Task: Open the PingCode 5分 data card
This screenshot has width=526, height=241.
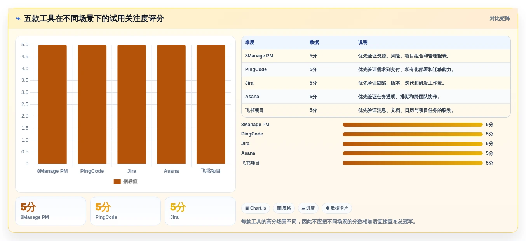Action: (x=125, y=211)
